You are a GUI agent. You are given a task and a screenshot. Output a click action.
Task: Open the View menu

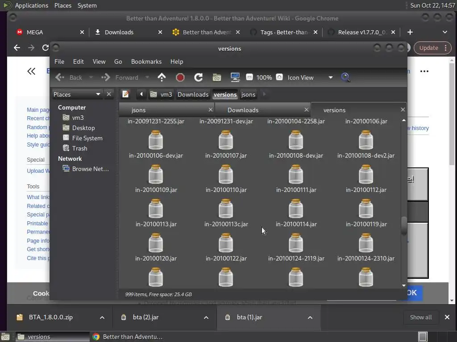click(x=99, y=61)
